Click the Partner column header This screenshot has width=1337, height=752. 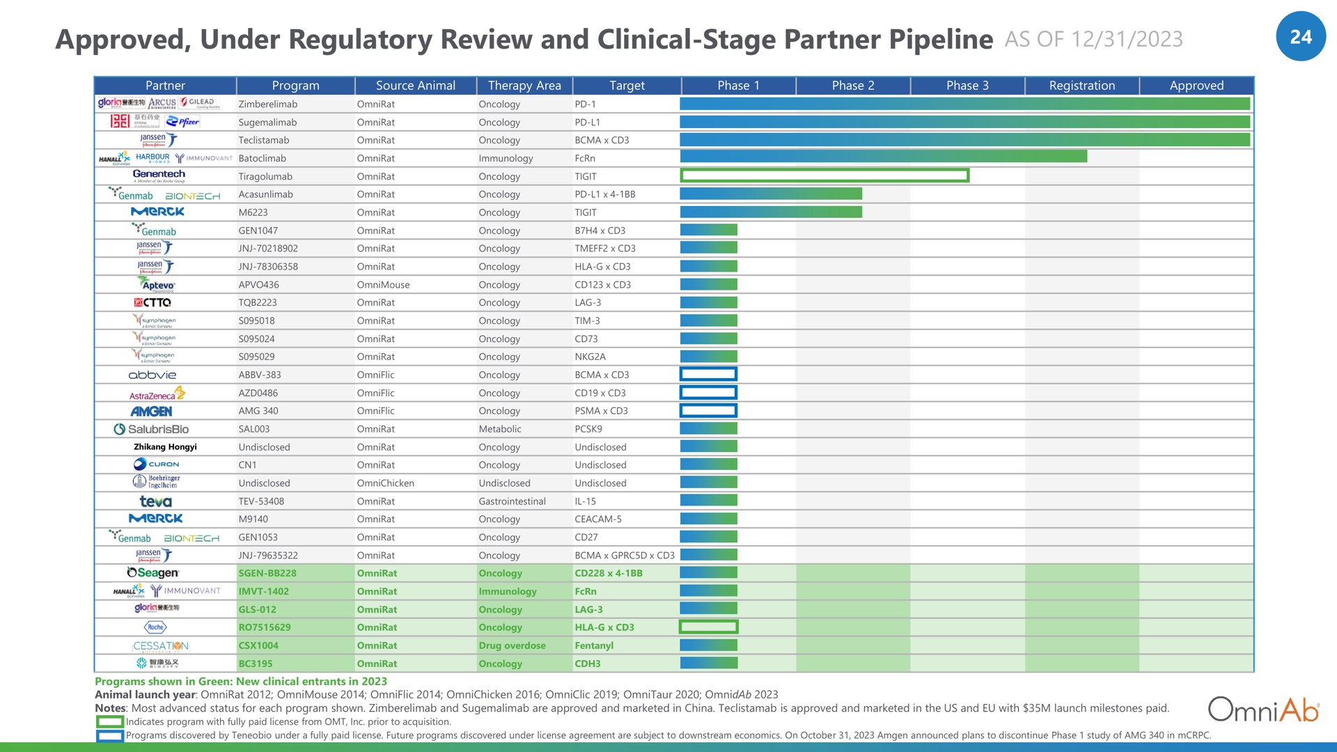click(165, 86)
